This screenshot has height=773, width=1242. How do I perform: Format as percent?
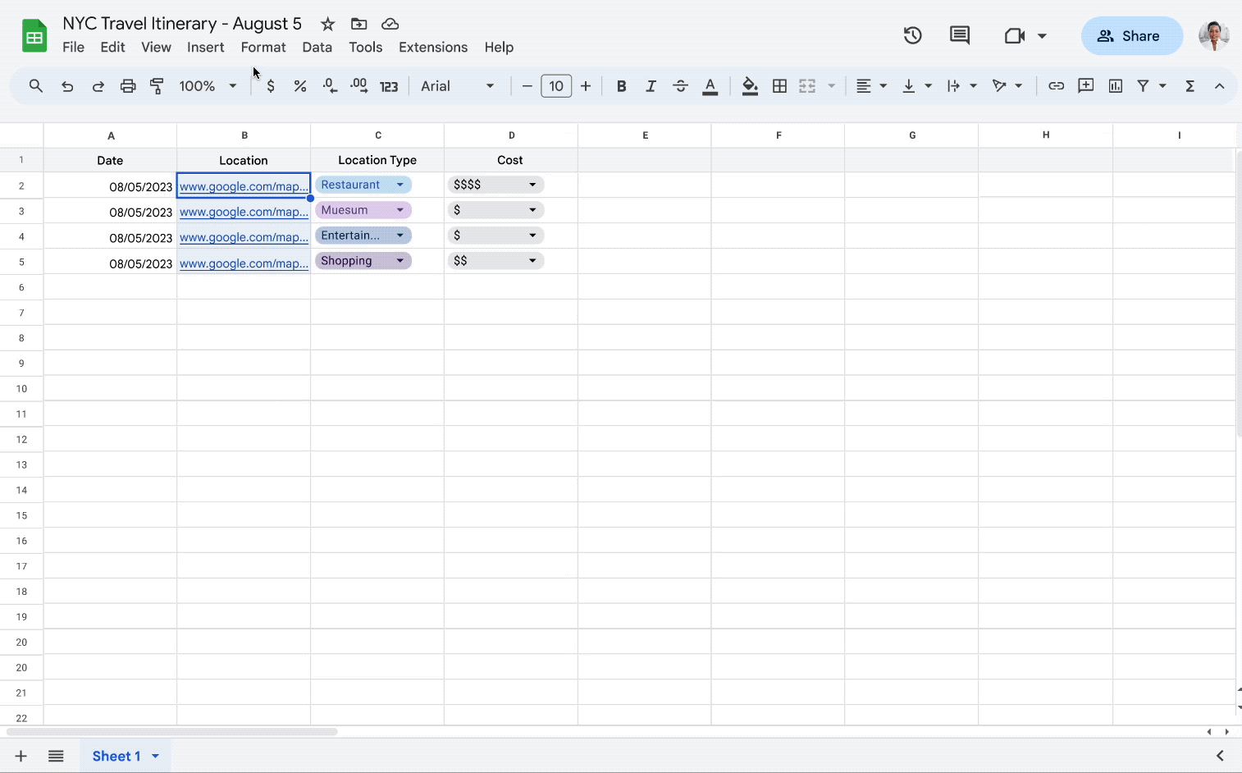point(300,86)
